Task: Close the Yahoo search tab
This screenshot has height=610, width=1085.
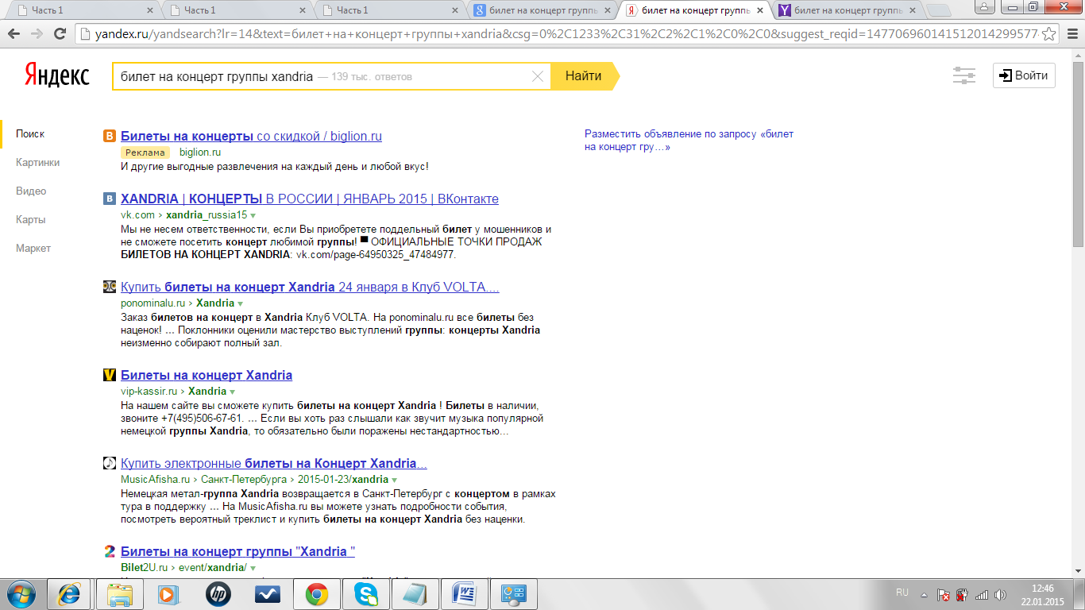Action: [913, 10]
